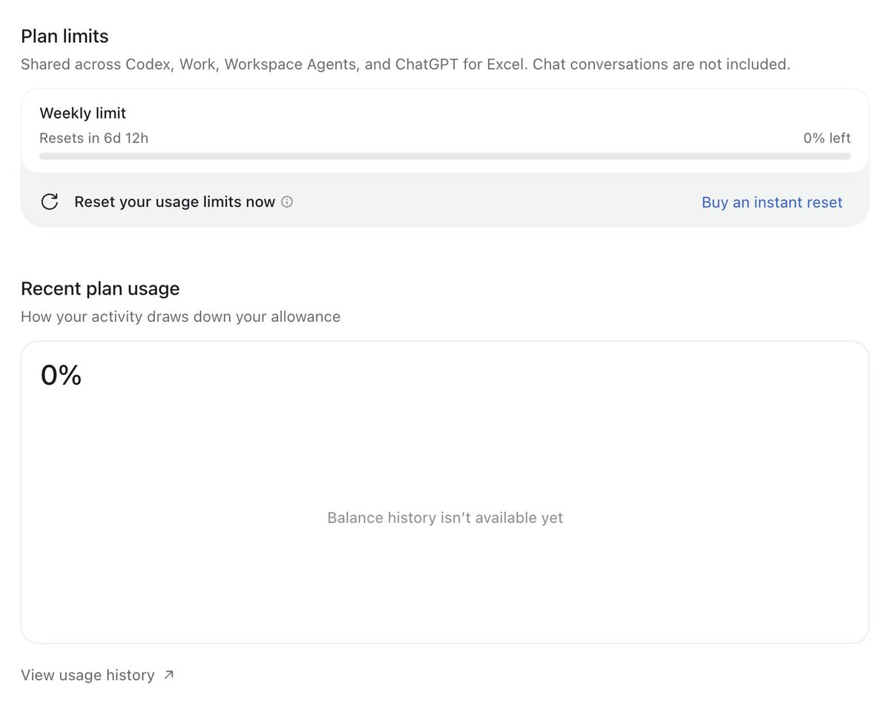Buy an instant reset
The image size is (890, 703).
(x=772, y=202)
